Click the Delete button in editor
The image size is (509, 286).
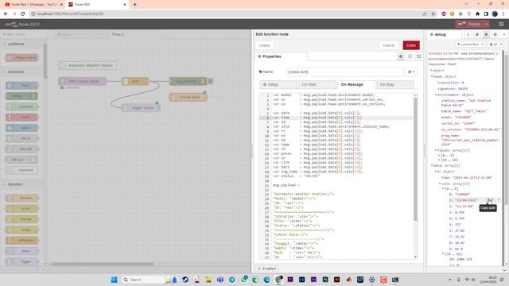[x=265, y=45]
